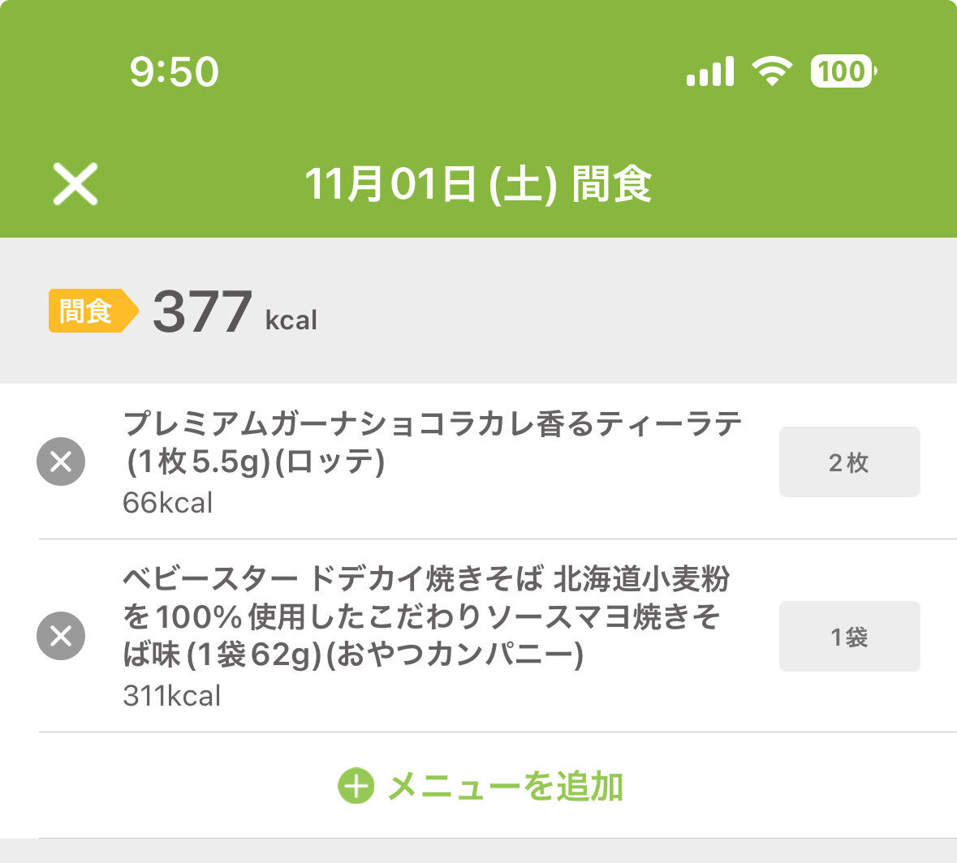
Task: Open the プレミアムガーナ chocolate item details
Action: click(432, 425)
